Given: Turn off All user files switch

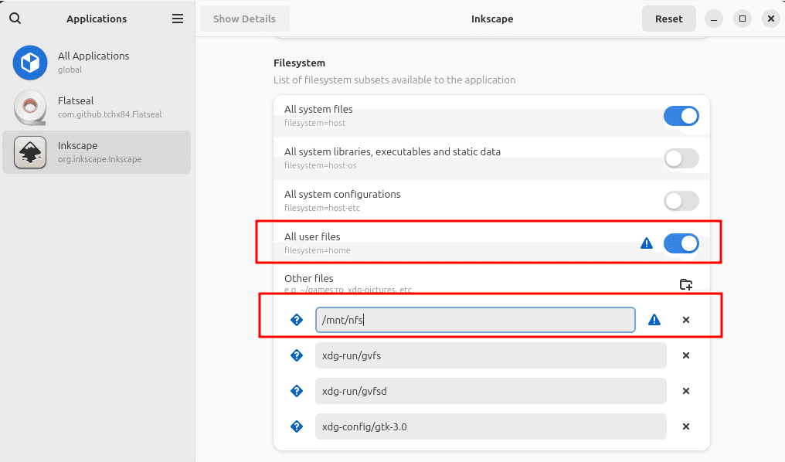Looking at the screenshot, I should 681,243.
